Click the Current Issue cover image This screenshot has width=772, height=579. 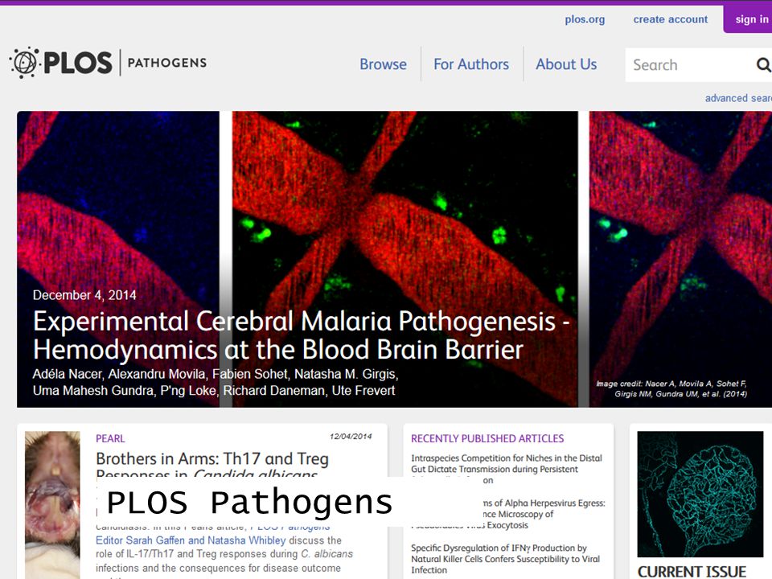coord(700,494)
